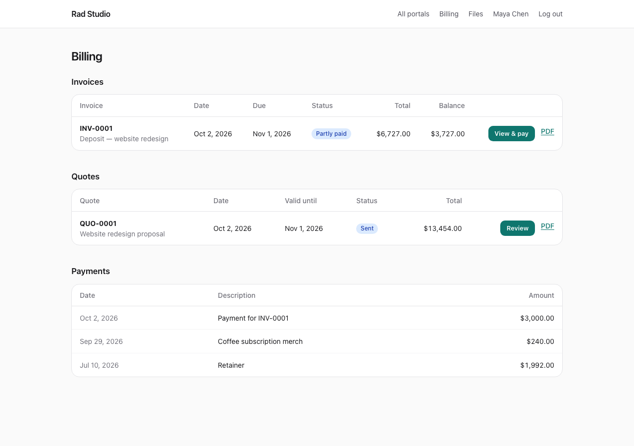Select the $1,992.00 payment amount

coord(537,365)
